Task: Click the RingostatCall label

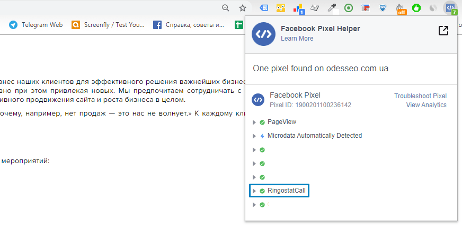Action: (x=287, y=191)
